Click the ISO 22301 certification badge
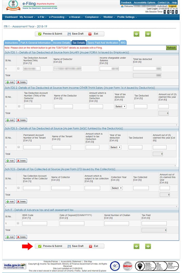Screen dimensions: 182x273 pos(161,266)
